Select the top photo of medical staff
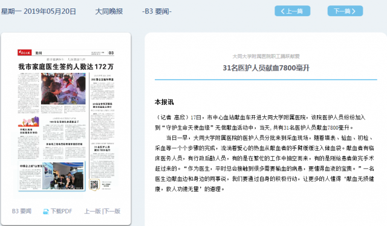Viewport: 387px width, 226px height. pyautogui.click(x=63, y=89)
